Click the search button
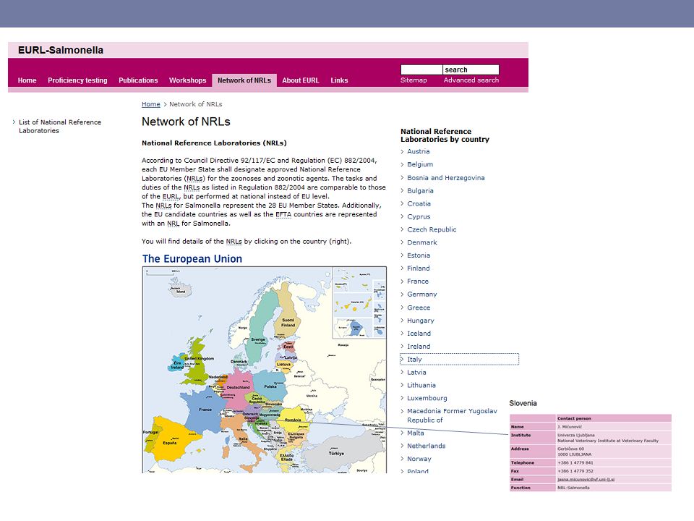The height and width of the screenshot is (521, 694). tap(471, 69)
